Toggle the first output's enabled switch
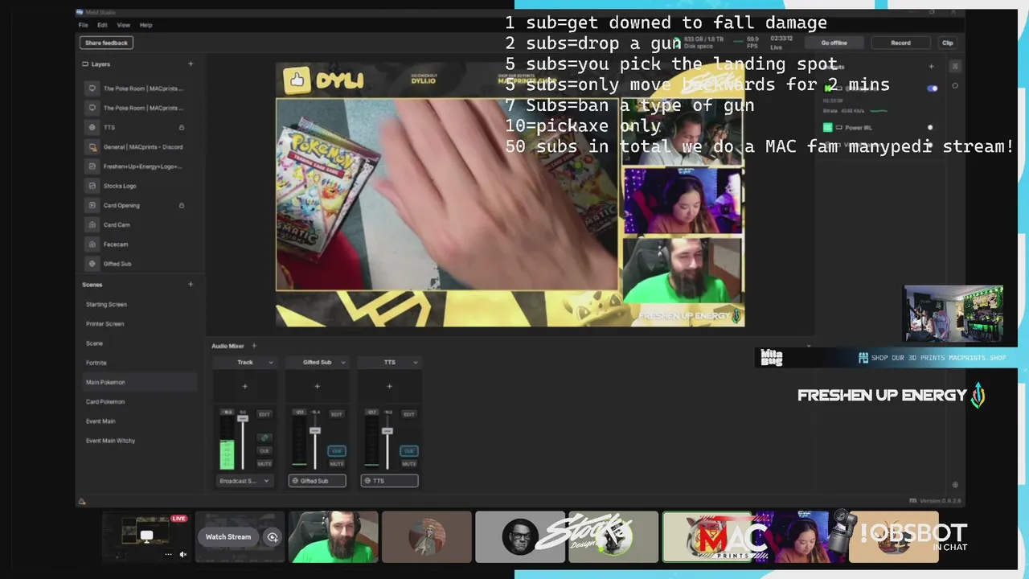This screenshot has height=579, width=1029. (x=933, y=88)
